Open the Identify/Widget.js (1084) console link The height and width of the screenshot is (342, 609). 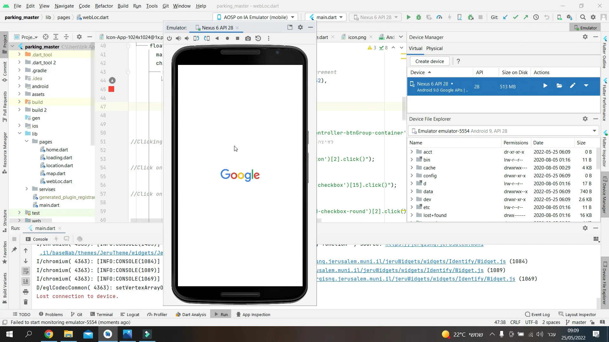coord(411,262)
